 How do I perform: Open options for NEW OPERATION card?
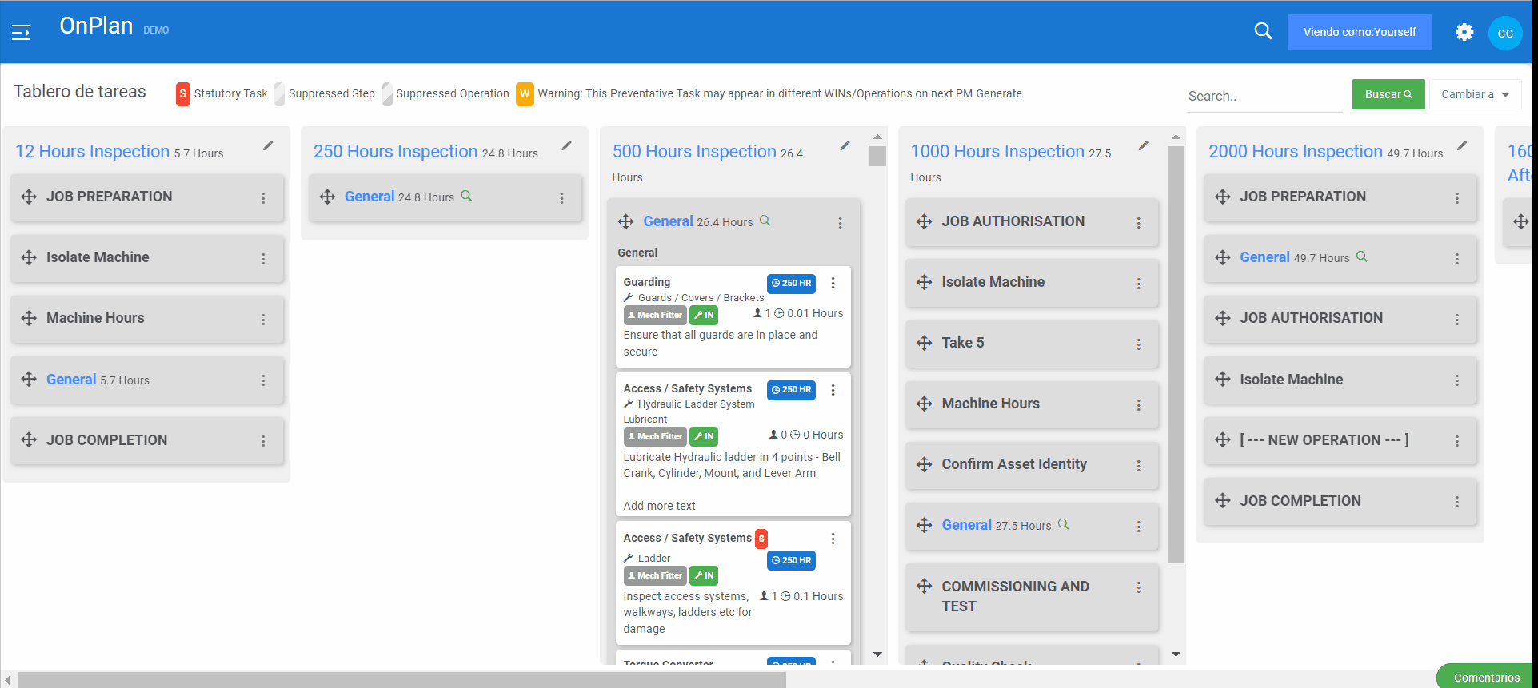coord(1456,441)
